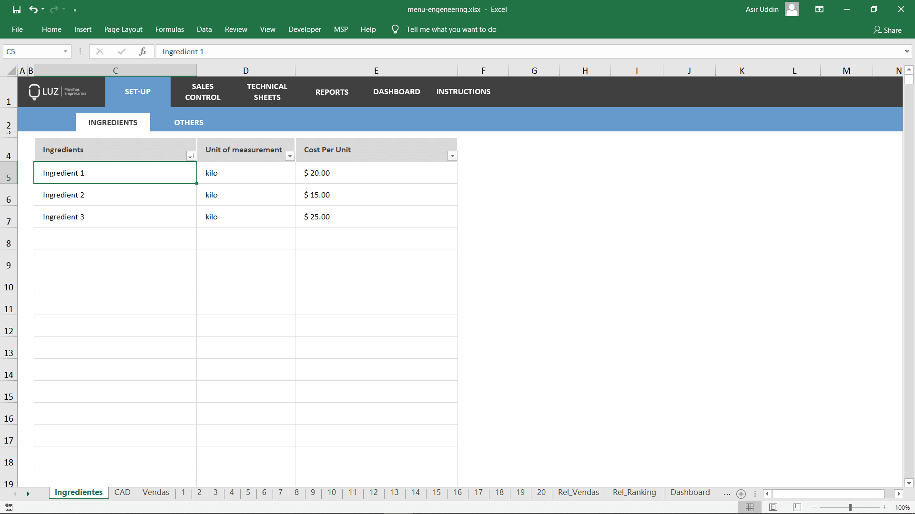Click the DASHBOARD navigation button
Screen dimensions: 915x514
396,91
